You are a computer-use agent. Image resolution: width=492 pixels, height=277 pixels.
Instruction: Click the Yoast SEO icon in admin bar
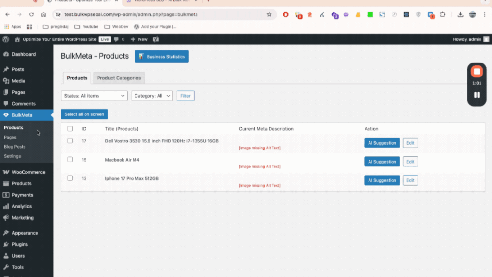(156, 39)
